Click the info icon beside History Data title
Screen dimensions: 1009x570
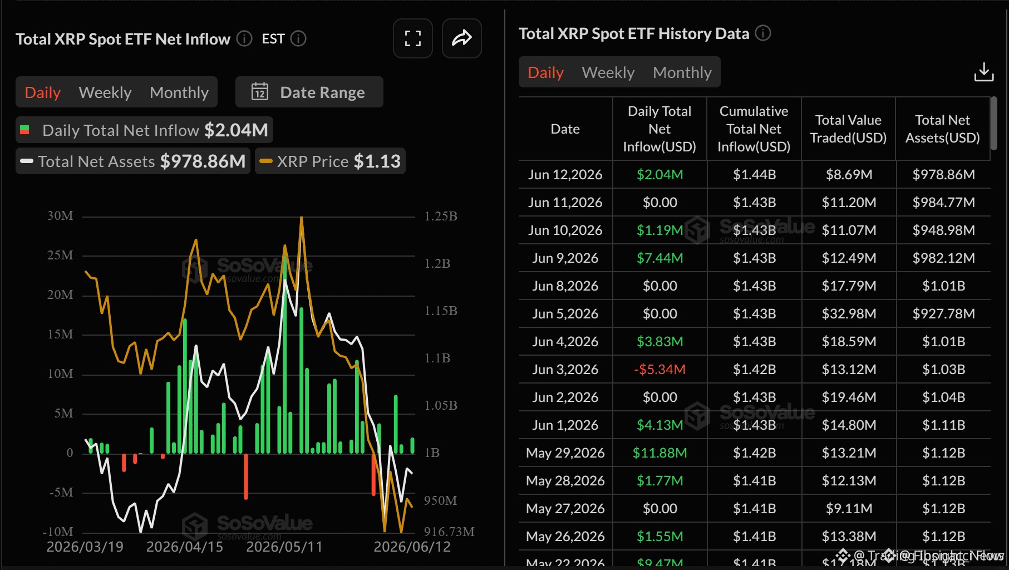[763, 33]
